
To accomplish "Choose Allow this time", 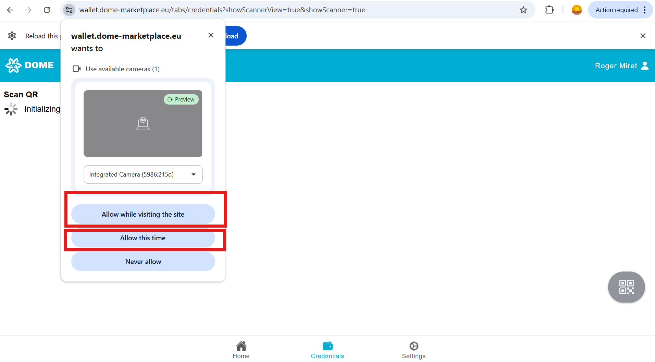I will click(143, 238).
